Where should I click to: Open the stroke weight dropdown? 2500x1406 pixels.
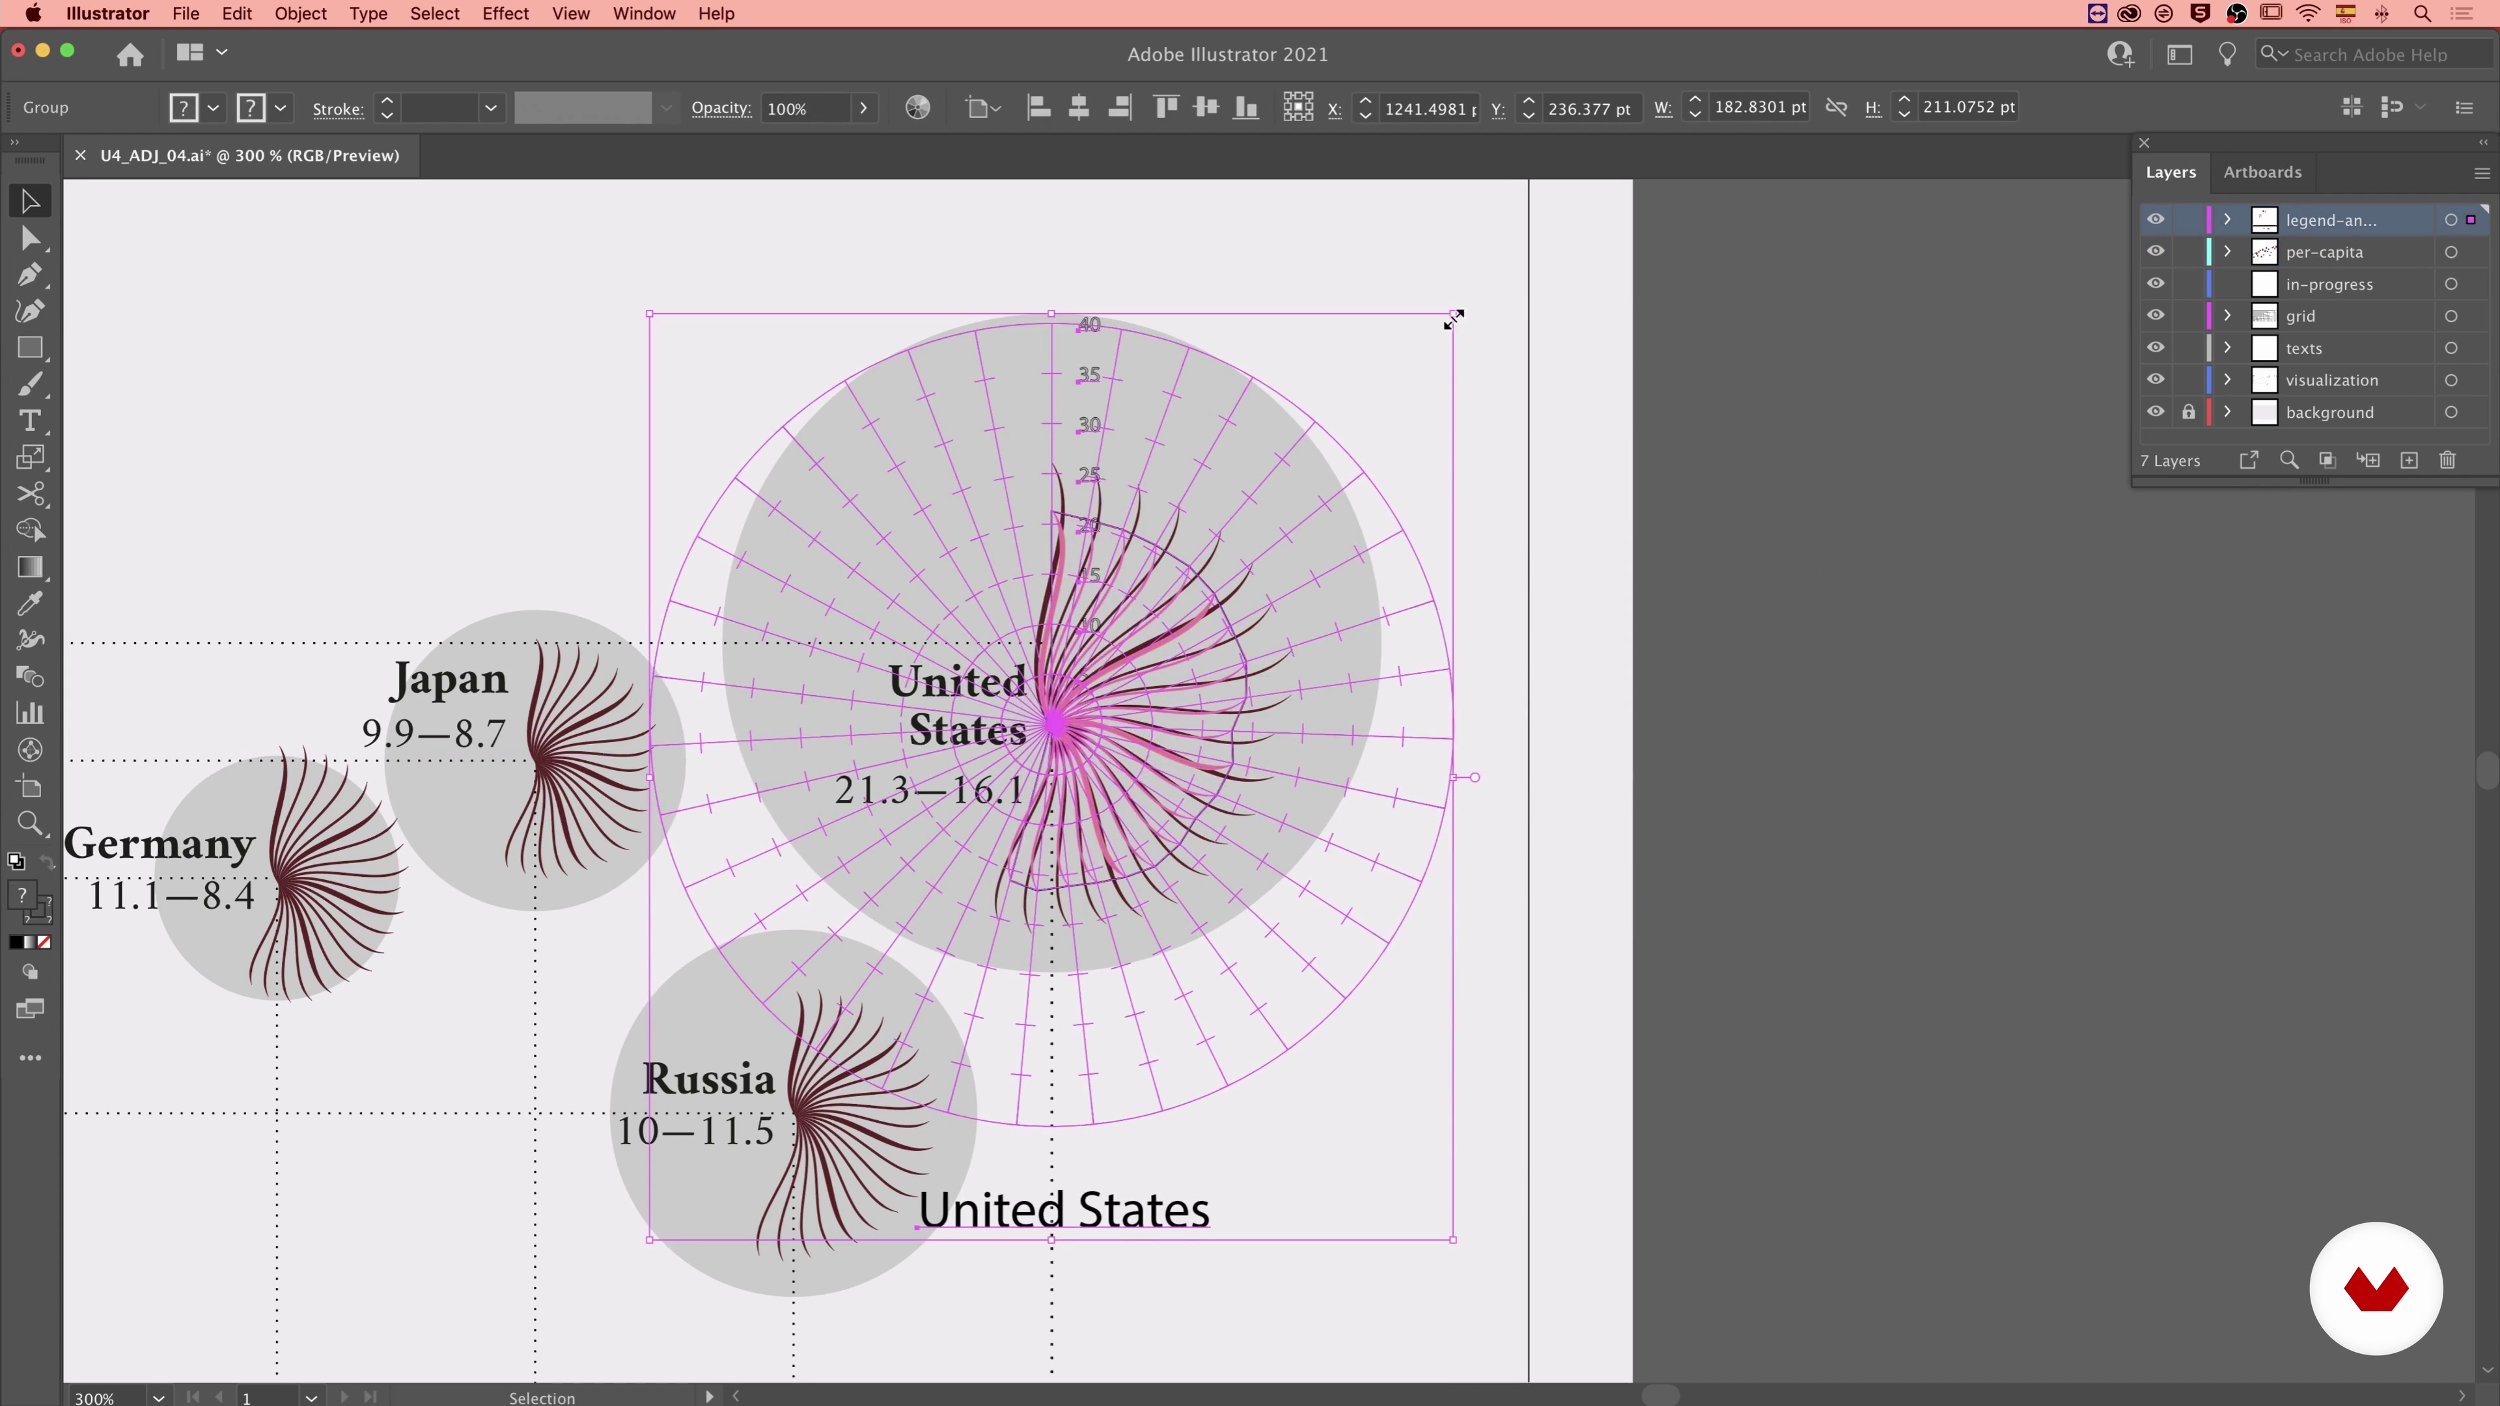click(x=491, y=107)
